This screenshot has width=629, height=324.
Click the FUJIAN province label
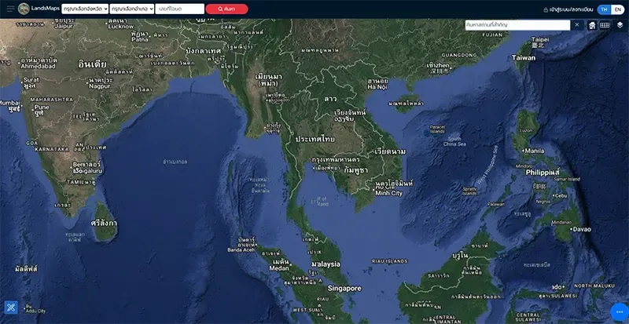pyautogui.click(x=492, y=35)
